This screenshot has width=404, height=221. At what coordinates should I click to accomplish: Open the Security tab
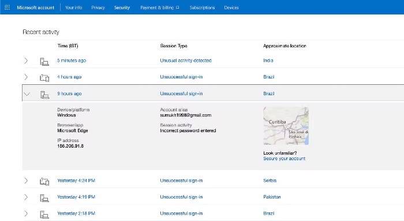pyautogui.click(x=122, y=8)
